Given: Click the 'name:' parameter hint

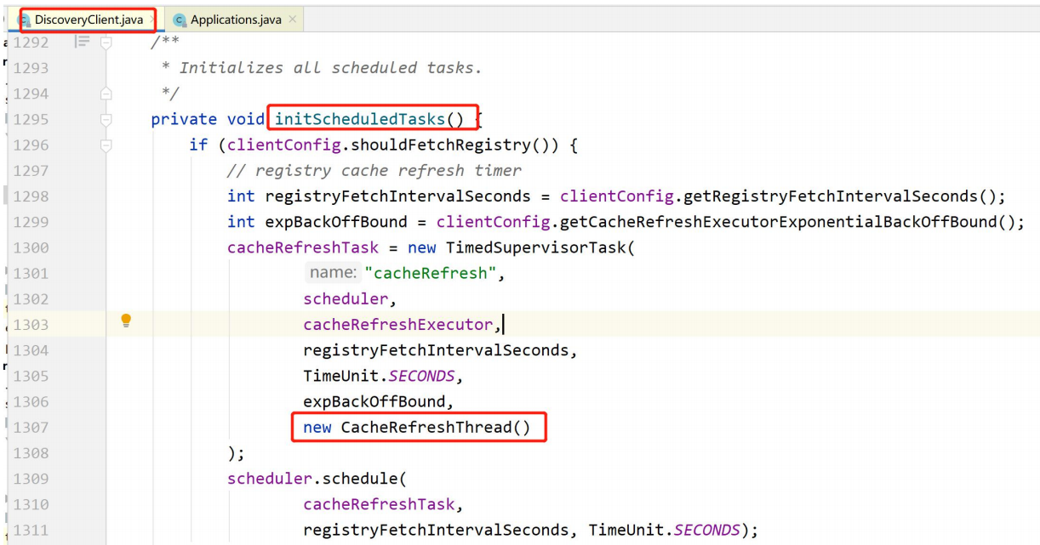Looking at the screenshot, I should (x=333, y=273).
